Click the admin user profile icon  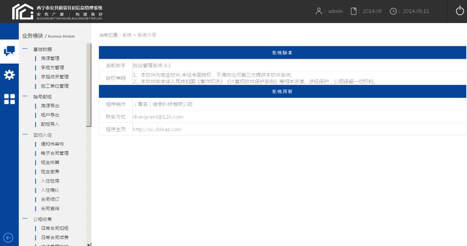[319, 11]
